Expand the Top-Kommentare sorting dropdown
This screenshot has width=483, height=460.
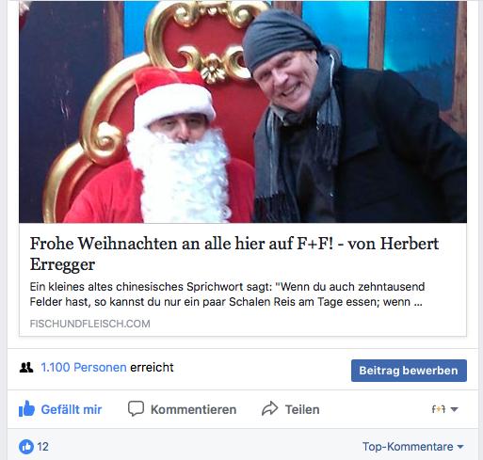[x=413, y=447]
